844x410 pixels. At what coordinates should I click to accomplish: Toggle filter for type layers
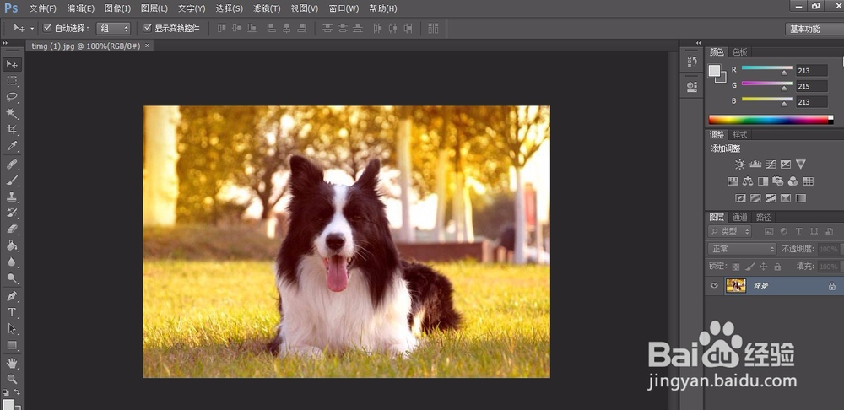tap(798, 231)
